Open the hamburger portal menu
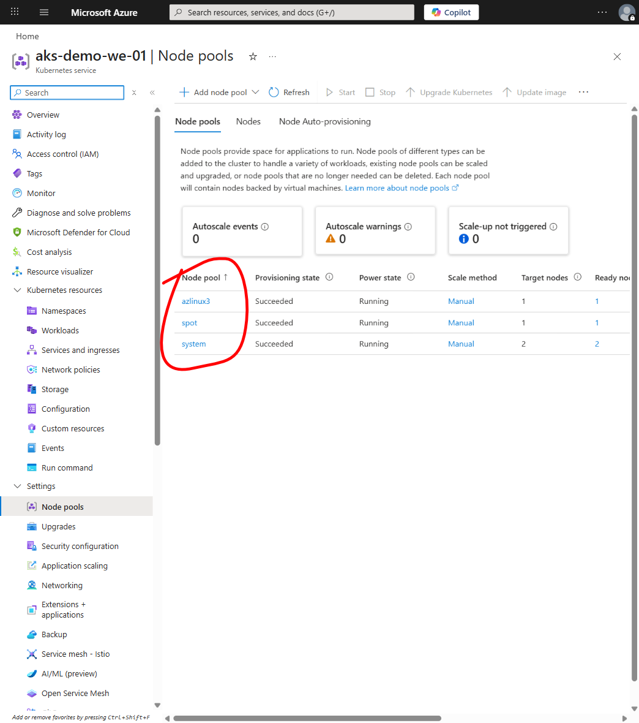 44,12
